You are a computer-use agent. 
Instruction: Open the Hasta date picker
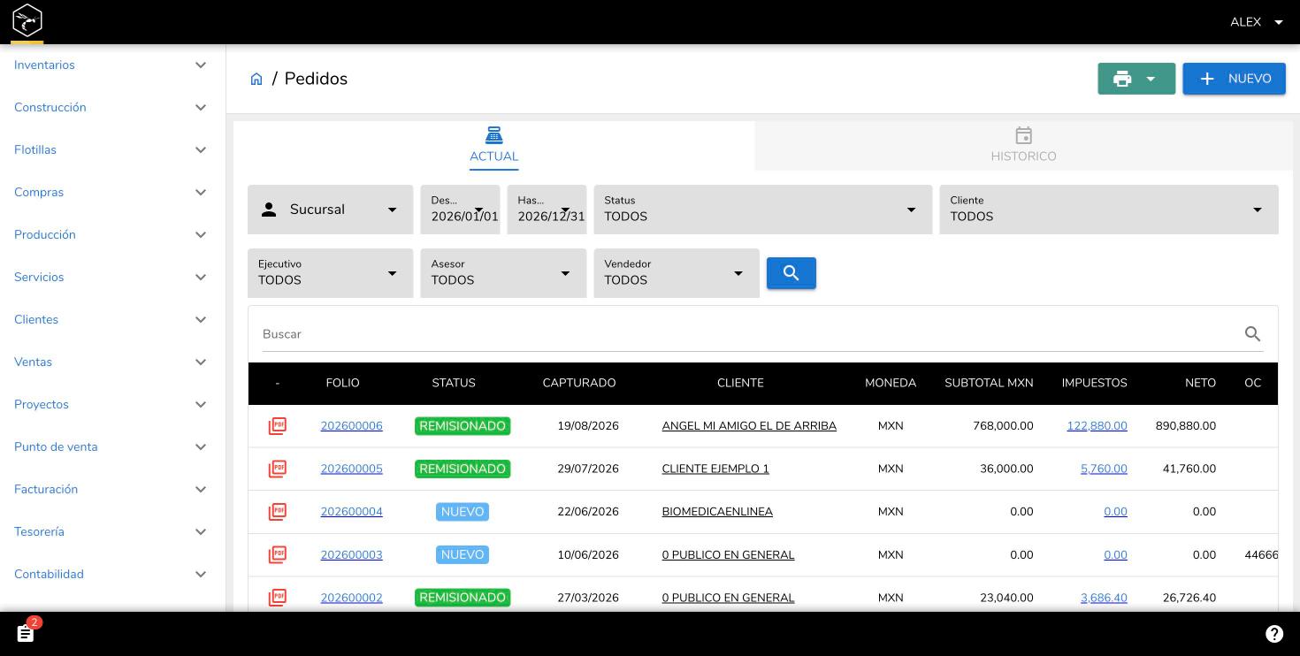[x=547, y=210]
